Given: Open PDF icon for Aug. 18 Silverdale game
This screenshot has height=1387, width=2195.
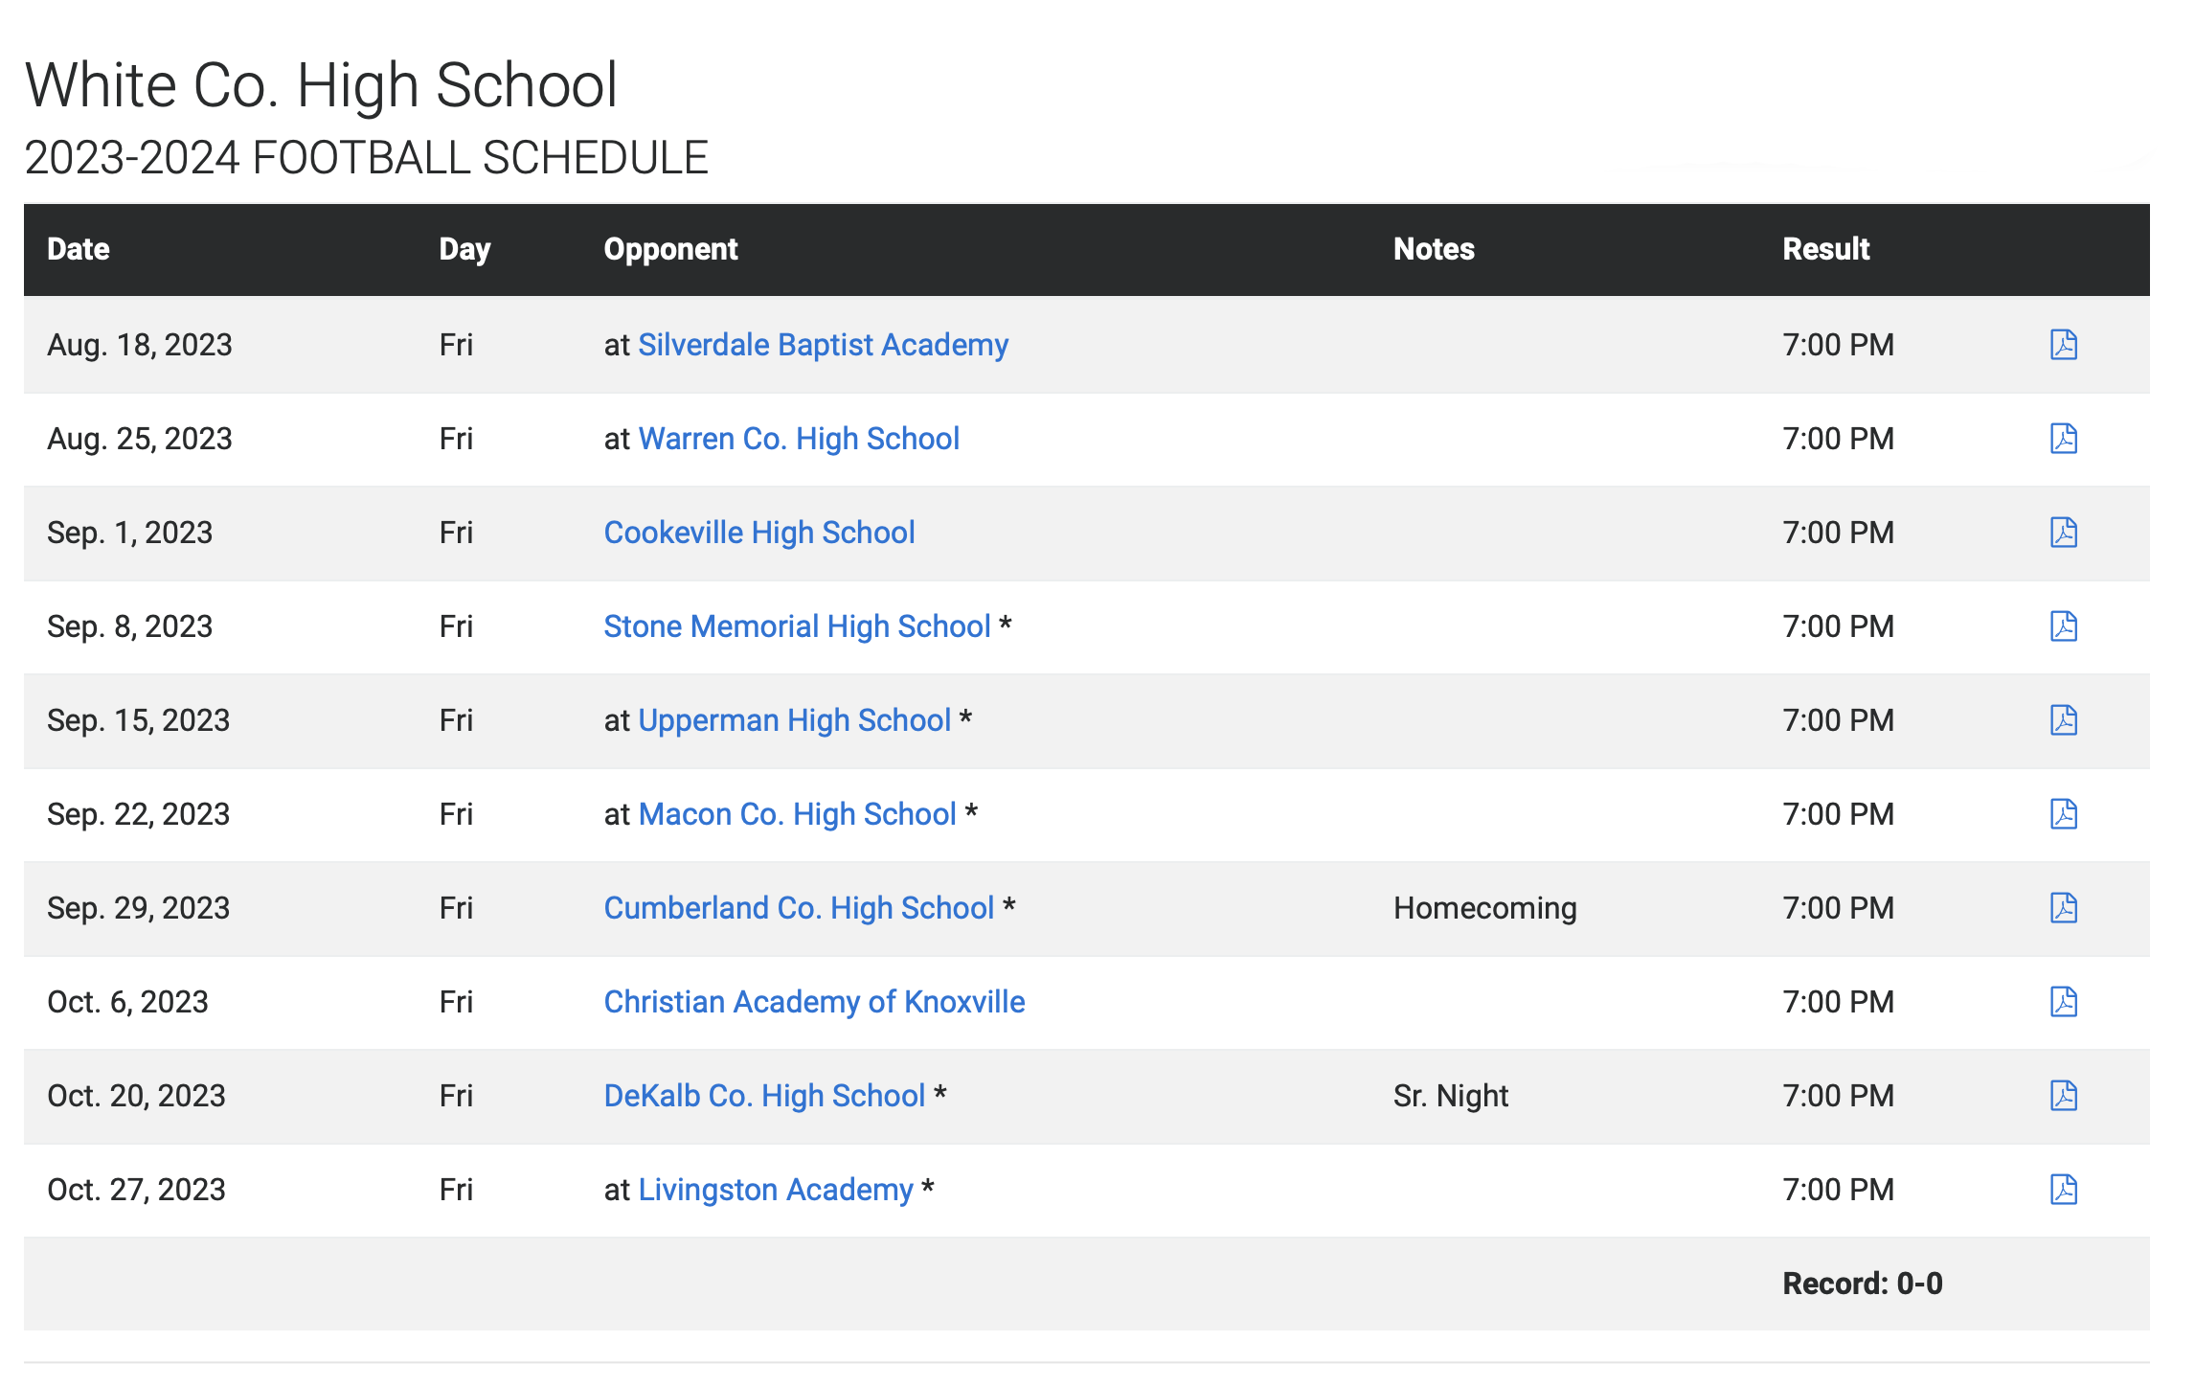Looking at the screenshot, I should point(2064,345).
